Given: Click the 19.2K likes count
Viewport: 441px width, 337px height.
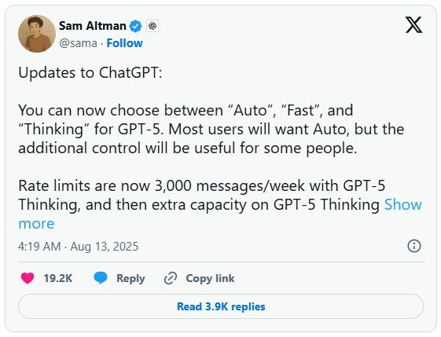Looking at the screenshot, I should coord(58,278).
